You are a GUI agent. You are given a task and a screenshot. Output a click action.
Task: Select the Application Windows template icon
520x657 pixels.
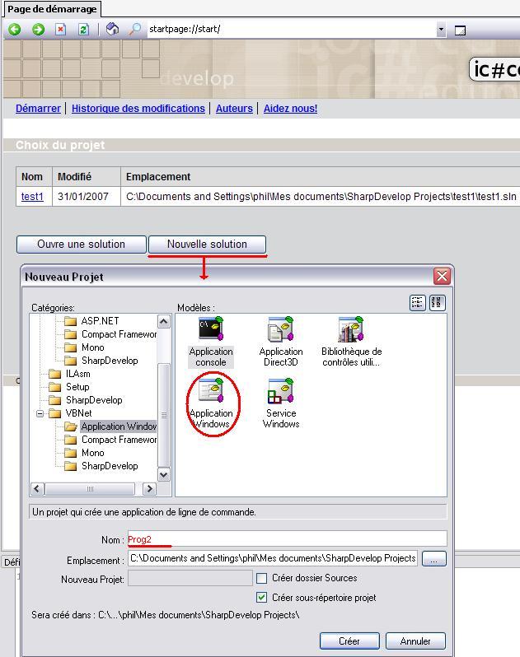[211, 392]
